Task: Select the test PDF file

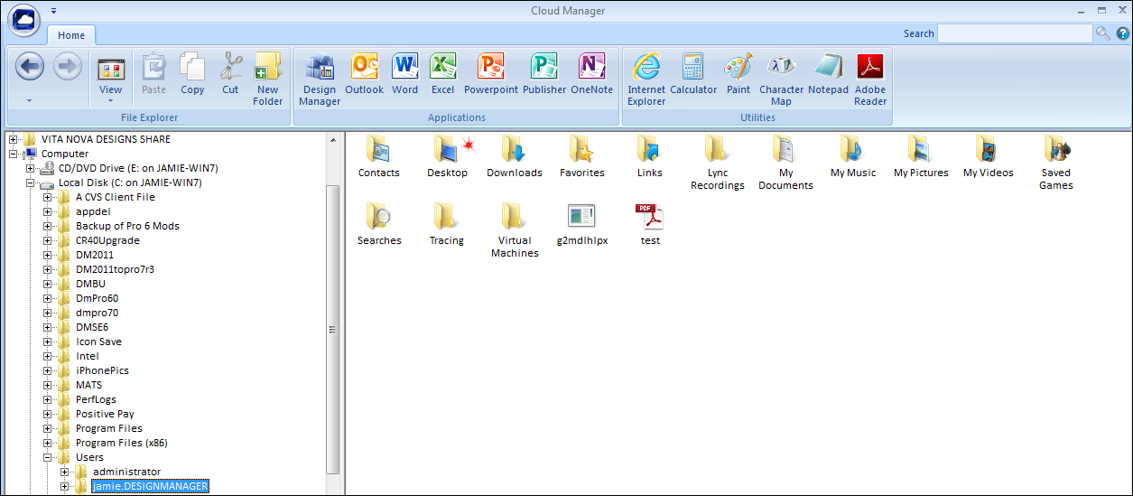Action: (650, 225)
